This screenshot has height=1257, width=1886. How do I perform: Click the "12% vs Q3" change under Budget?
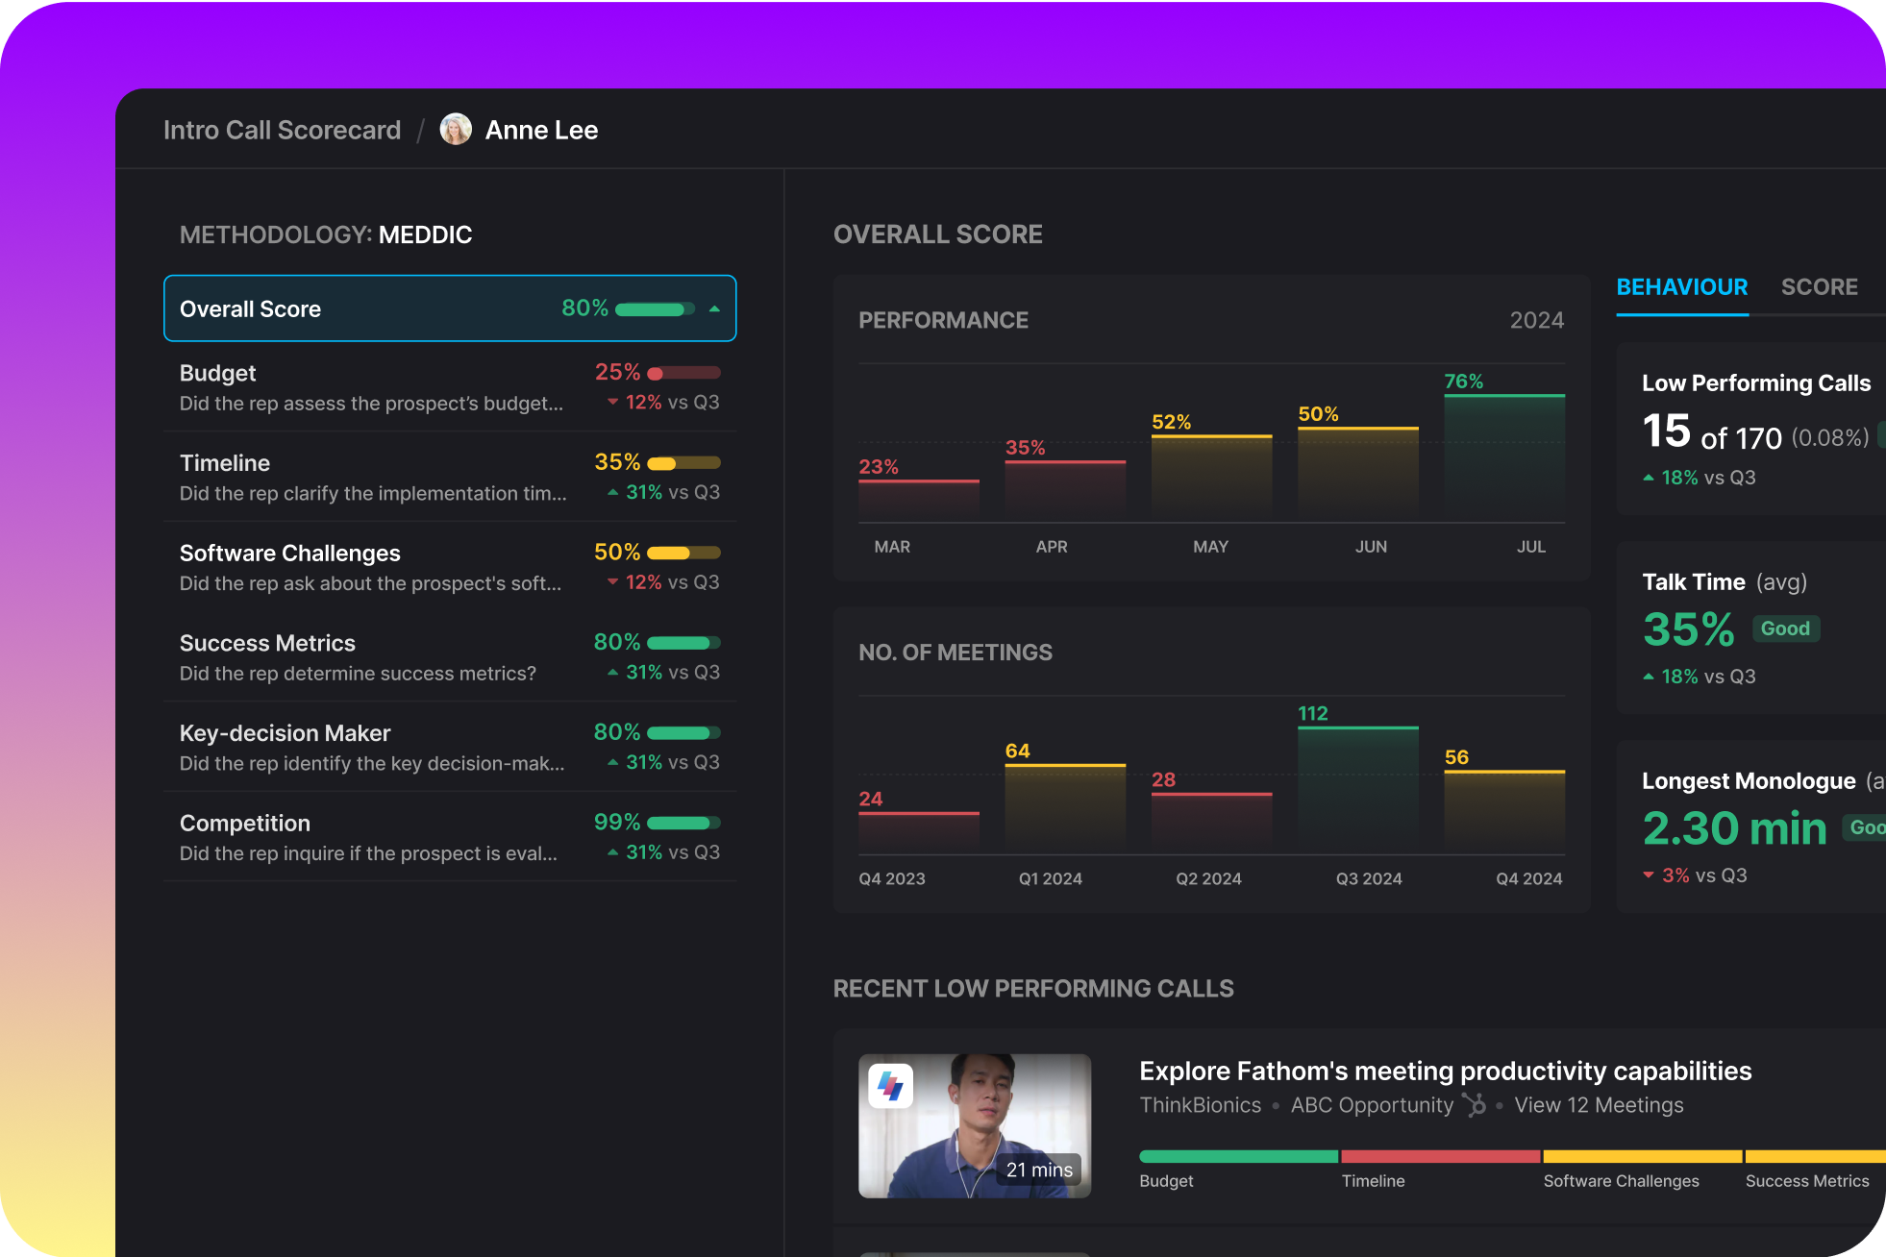[x=663, y=403]
